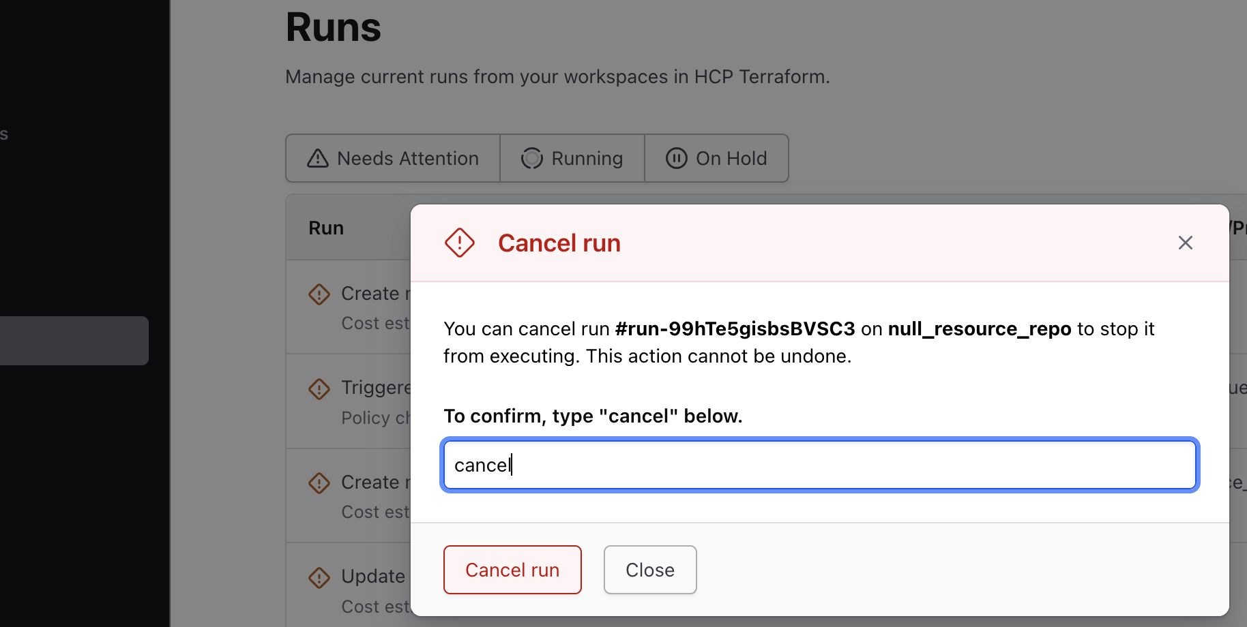Open the Update run row
Screen dimensions: 1247x627
pyautogui.click(x=373, y=577)
